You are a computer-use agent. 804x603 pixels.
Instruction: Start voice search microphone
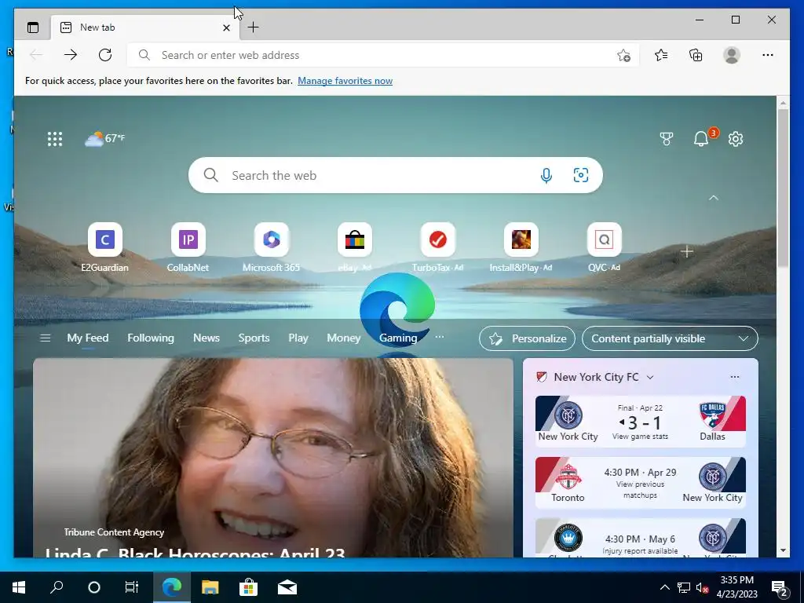(546, 175)
